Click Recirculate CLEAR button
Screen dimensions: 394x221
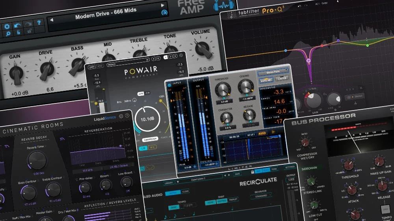tap(186, 192)
